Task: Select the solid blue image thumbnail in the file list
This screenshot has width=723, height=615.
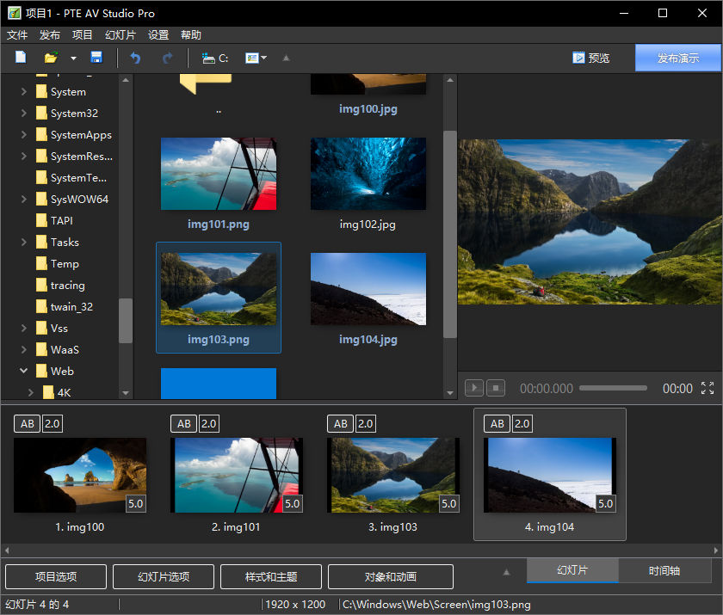Action: 219,384
